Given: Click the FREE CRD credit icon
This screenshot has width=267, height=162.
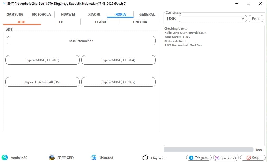Looking at the screenshot, I should pos(52,158).
